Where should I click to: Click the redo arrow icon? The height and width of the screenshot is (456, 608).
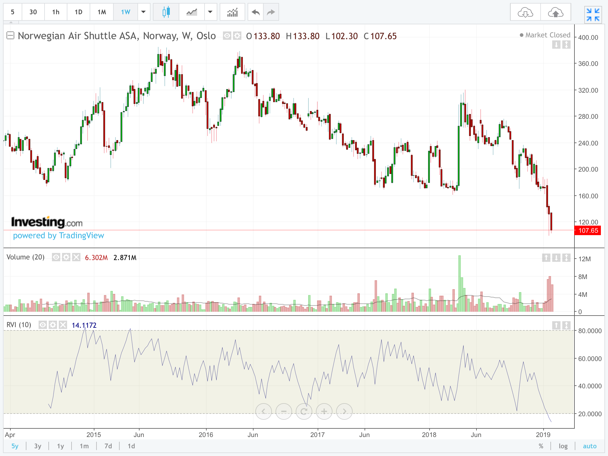click(271, 12)
